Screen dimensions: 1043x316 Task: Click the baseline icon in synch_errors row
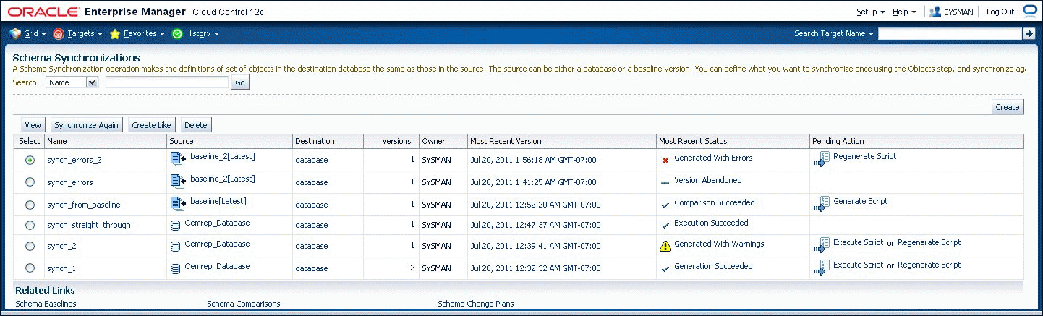click(178, 181)
